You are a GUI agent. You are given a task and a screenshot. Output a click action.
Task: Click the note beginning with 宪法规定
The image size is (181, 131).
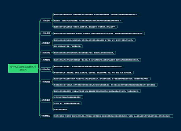pyautogui.click(x=88, y=21)
